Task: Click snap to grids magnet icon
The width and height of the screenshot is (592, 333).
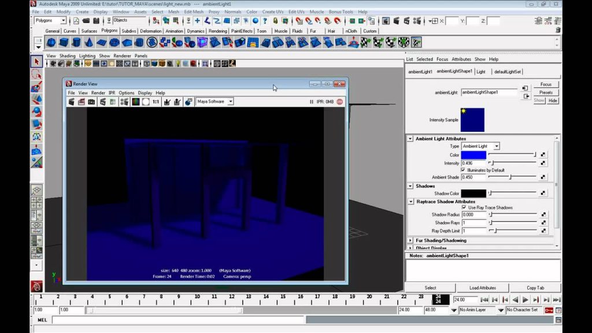Action: pos(299,21)
